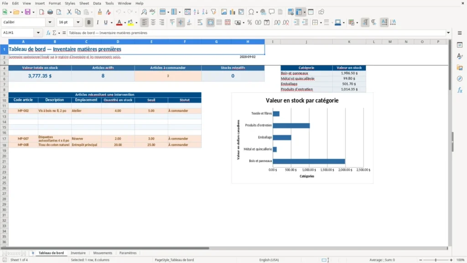Align cell text to the left
The height and width of the screenshot is (263, 467).
tap(145, 22)
